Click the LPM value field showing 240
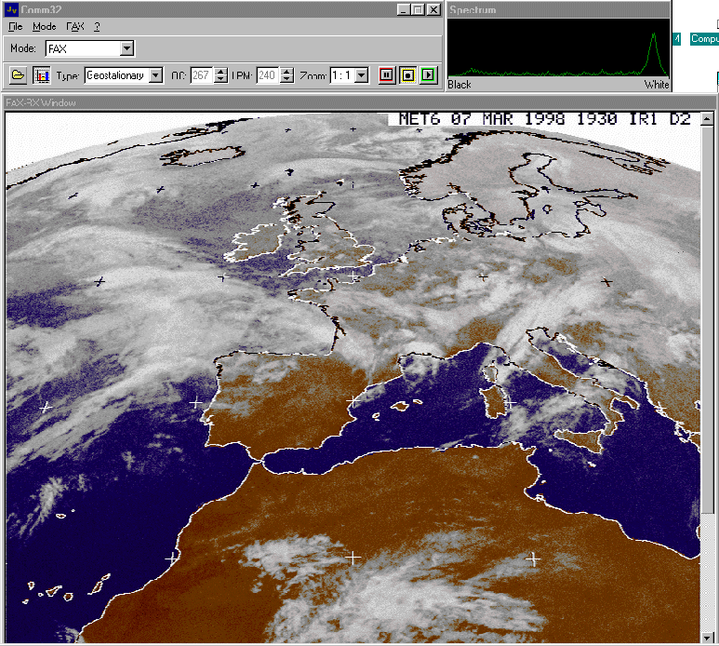 [x=267, y=75]
